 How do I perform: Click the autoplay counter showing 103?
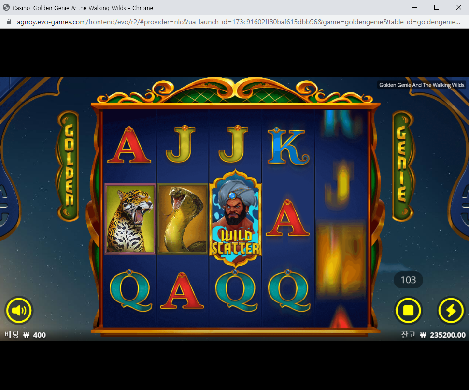pos(408,280)
